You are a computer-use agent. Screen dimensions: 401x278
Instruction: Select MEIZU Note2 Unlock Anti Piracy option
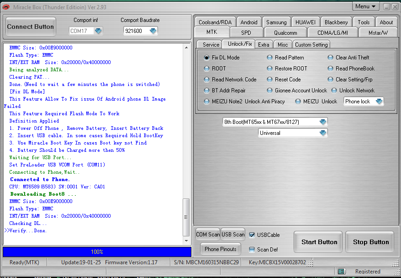206,102
